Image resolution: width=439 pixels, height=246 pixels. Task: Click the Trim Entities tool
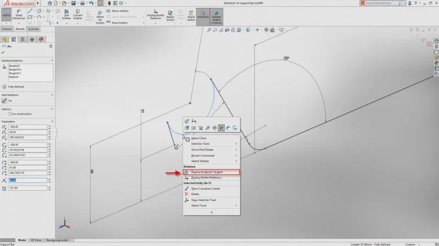point(66,15)
